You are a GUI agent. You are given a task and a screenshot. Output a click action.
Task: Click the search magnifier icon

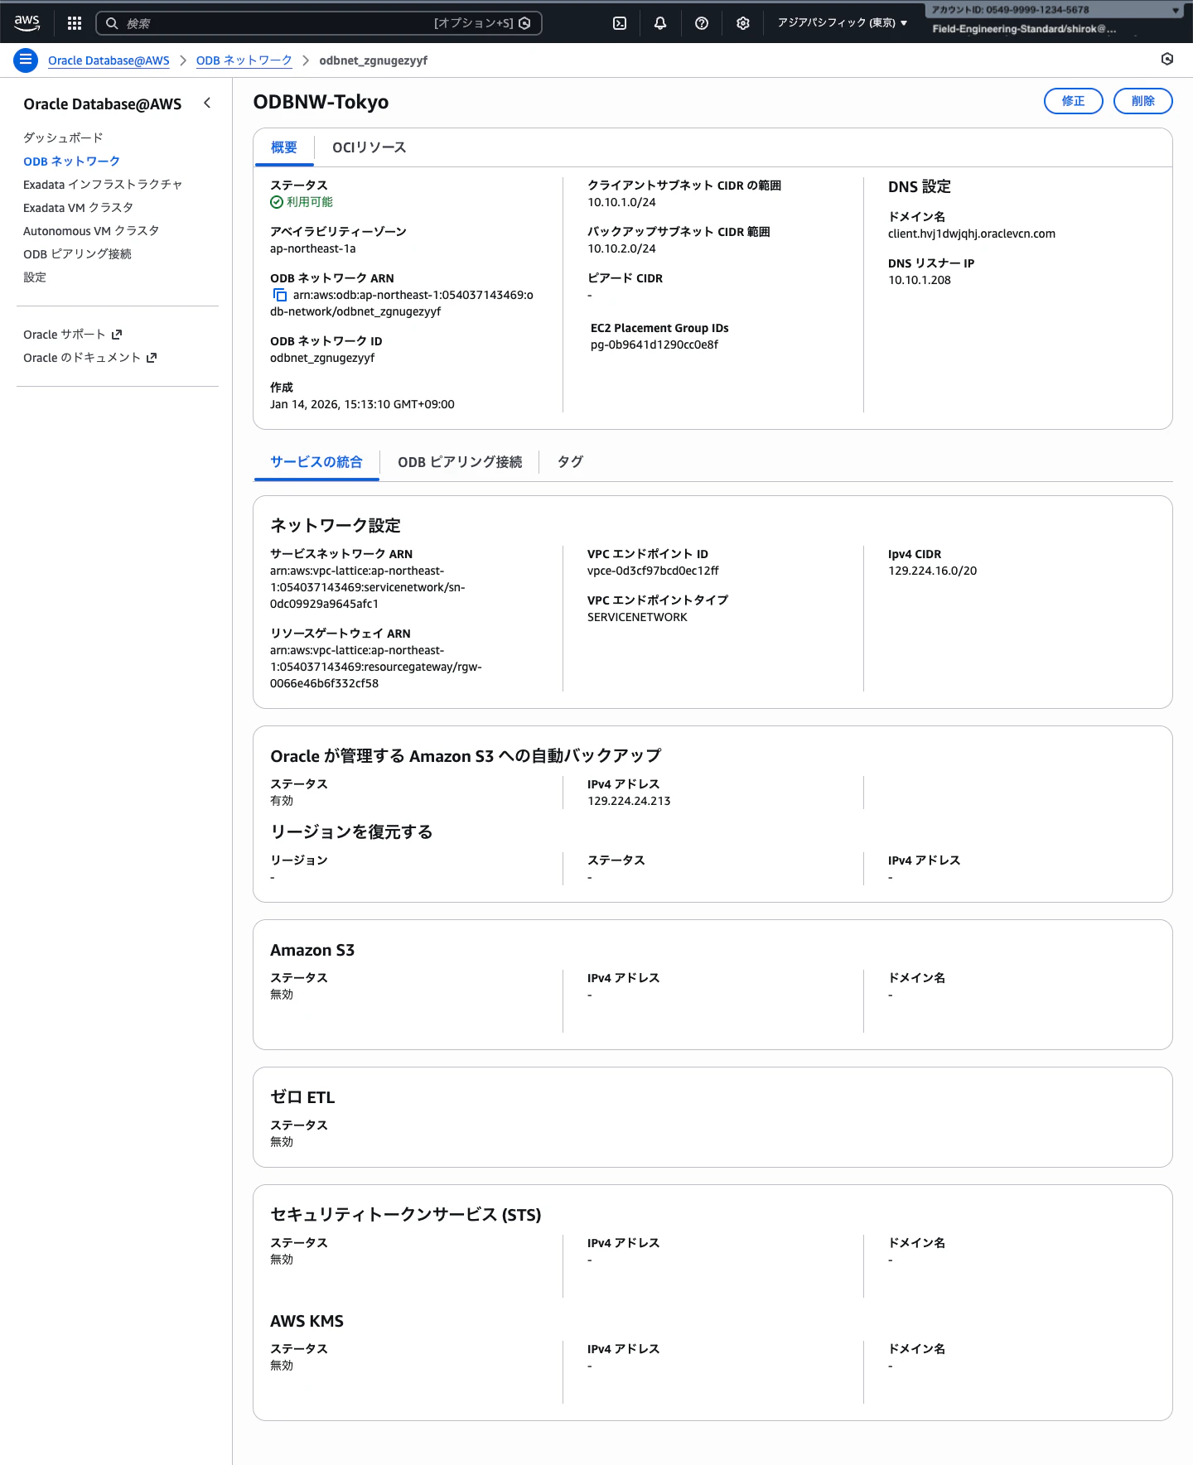point(112,23)
